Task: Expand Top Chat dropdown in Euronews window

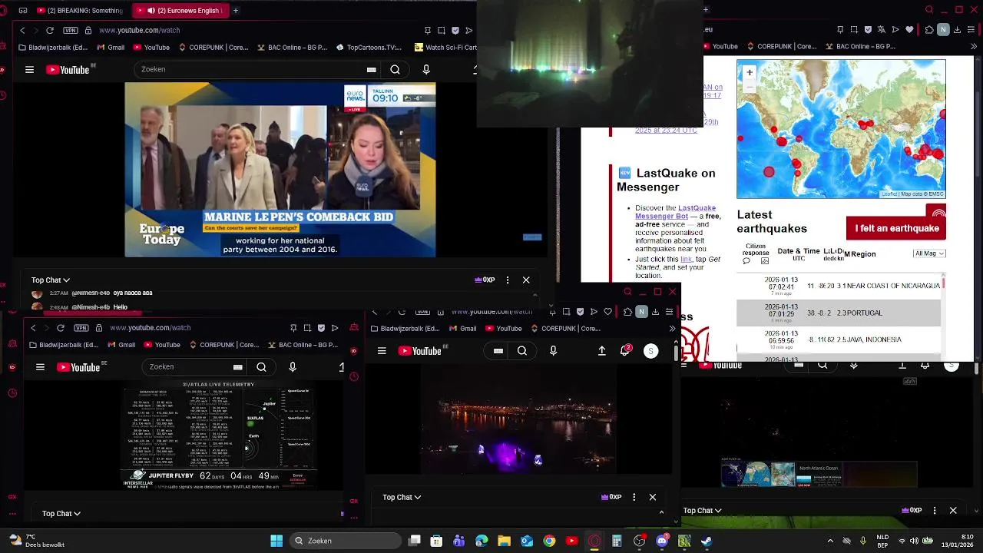Action: (51, 280)
